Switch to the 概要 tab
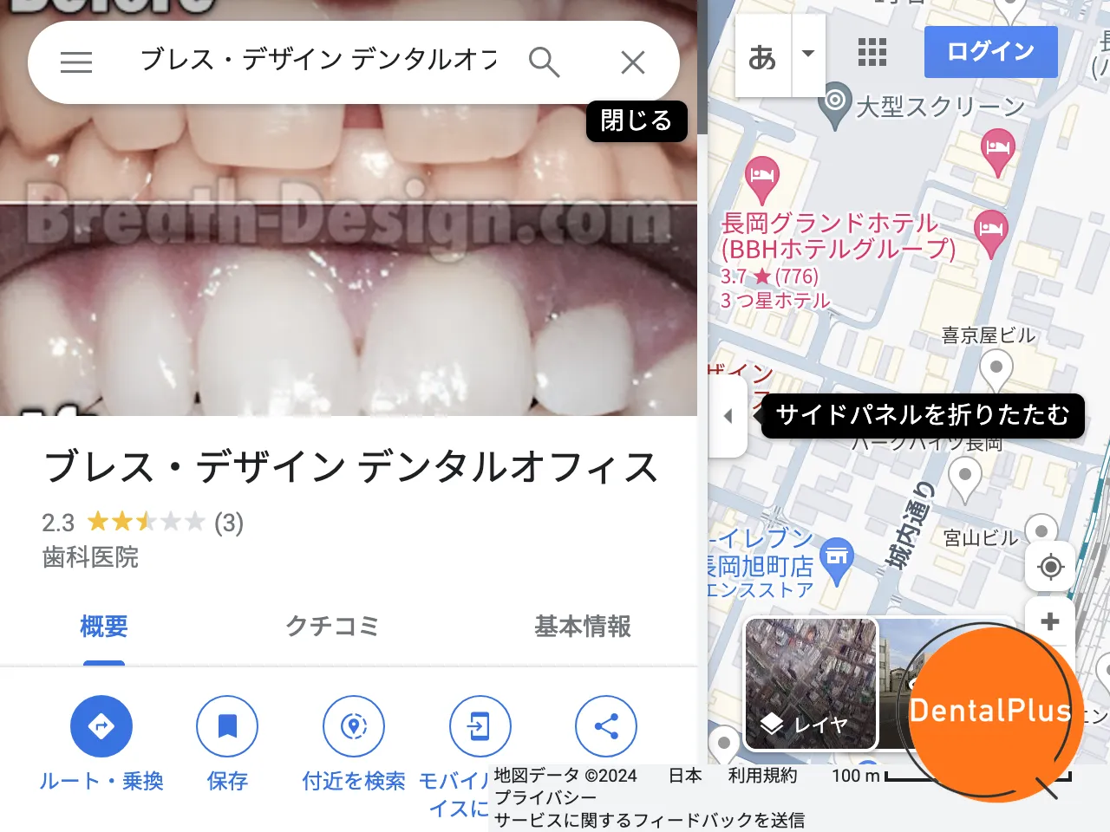Viewport: 1110px width, 832px height. pos(104,627)
